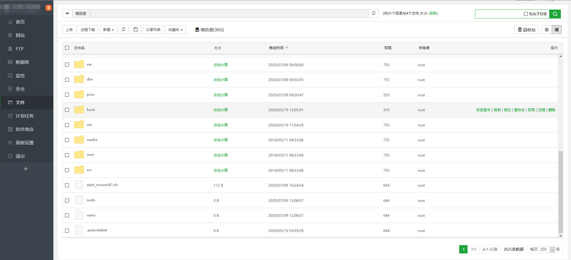Click the boot folder icon

(x=79, y=110)
